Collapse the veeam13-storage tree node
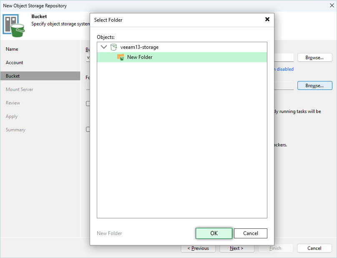The image size is (337, 258). tap(104, 47)
